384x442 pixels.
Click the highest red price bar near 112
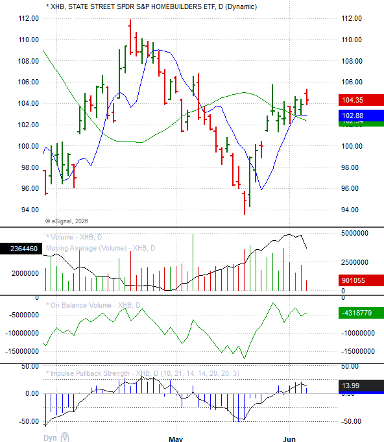coord(130,37)
